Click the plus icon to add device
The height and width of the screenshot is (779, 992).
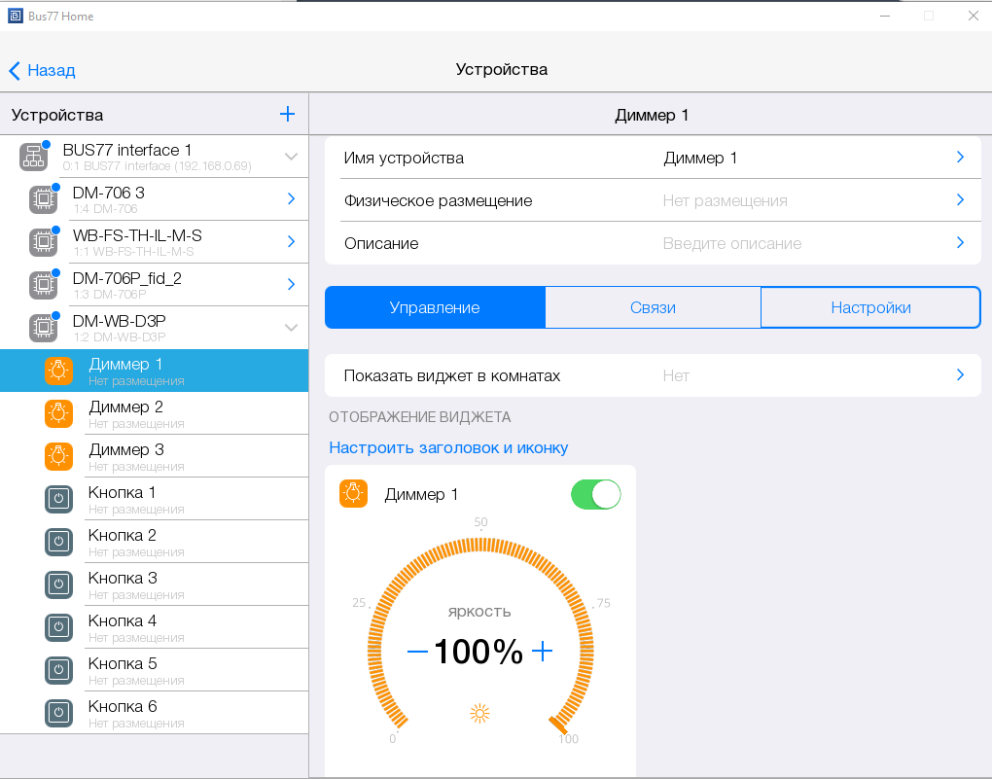coord(287,115)
